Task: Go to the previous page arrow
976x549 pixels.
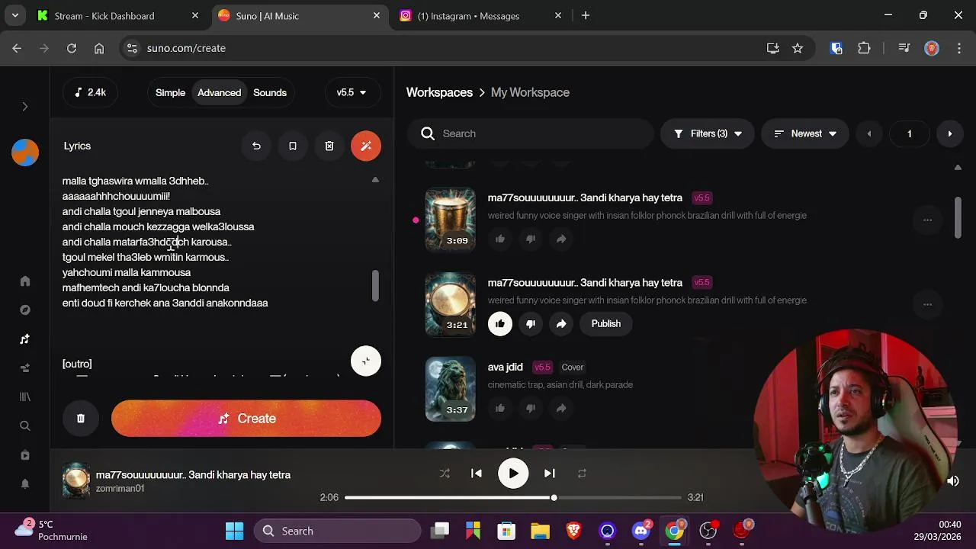Action: tap(868, 133)
